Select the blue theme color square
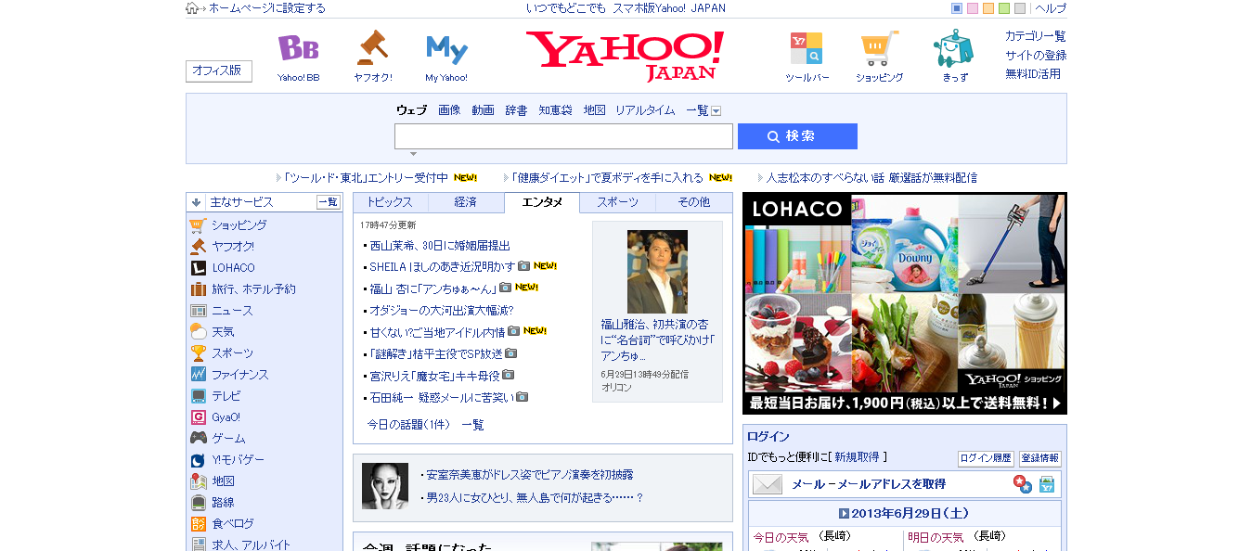The width and height of the screenshot is (1252, 551). click(957, 8)
